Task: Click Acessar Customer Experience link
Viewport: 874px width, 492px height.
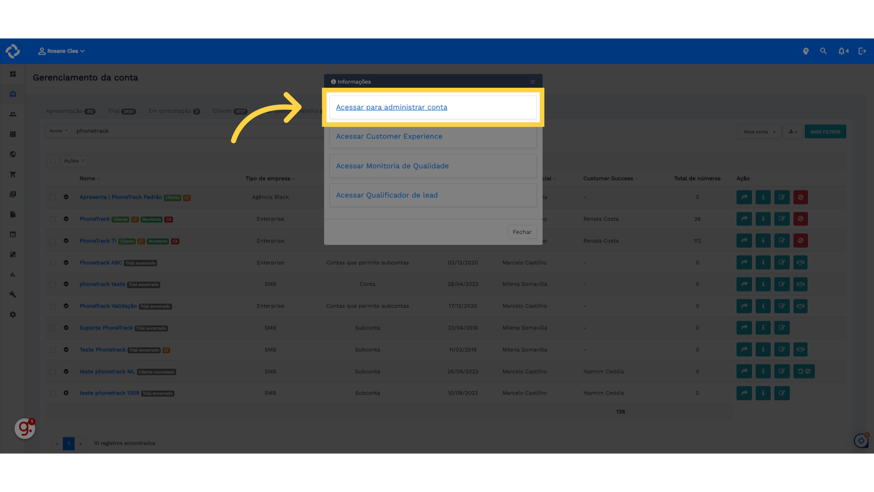Action: [389, 136]
